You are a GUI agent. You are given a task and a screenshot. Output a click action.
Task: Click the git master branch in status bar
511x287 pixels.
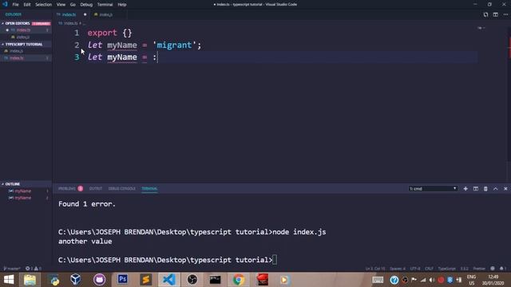pos(12,269)
